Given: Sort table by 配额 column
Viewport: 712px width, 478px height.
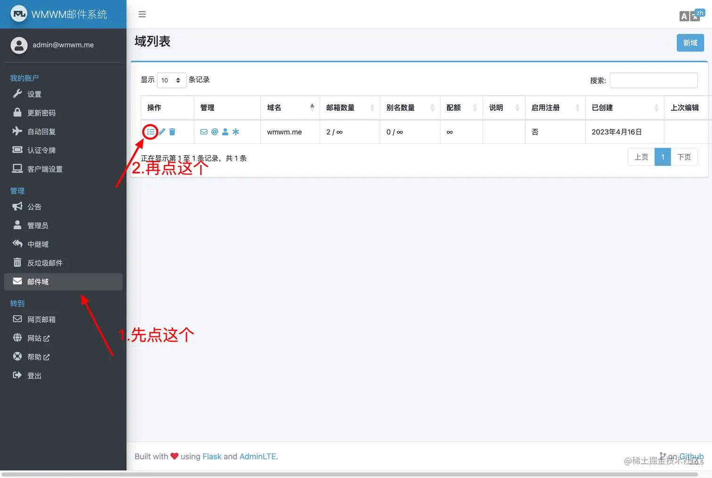Looking at the screenshot, I should [461, 107].
